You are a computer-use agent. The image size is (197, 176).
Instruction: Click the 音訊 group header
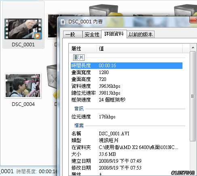point(79,108)
